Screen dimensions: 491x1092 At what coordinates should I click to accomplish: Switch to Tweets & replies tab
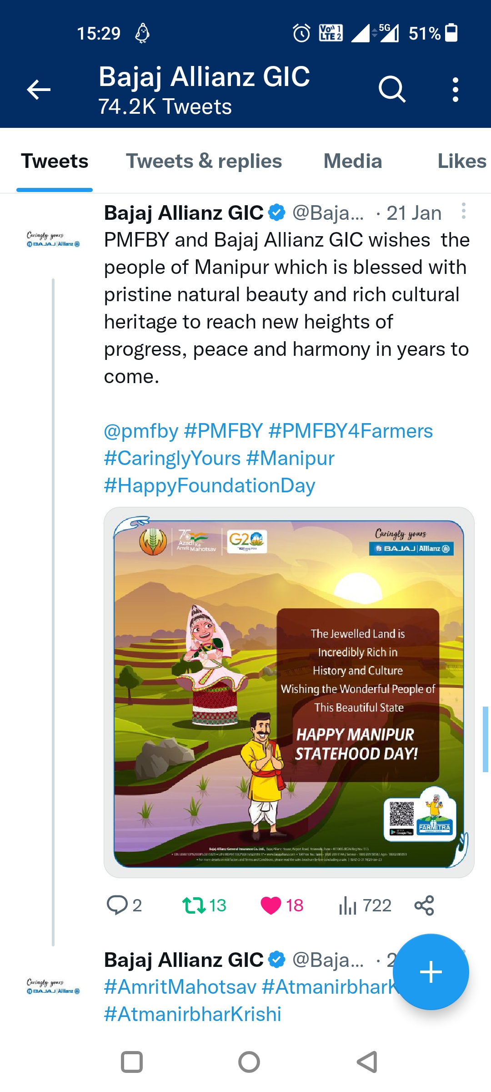pos(204,162)
